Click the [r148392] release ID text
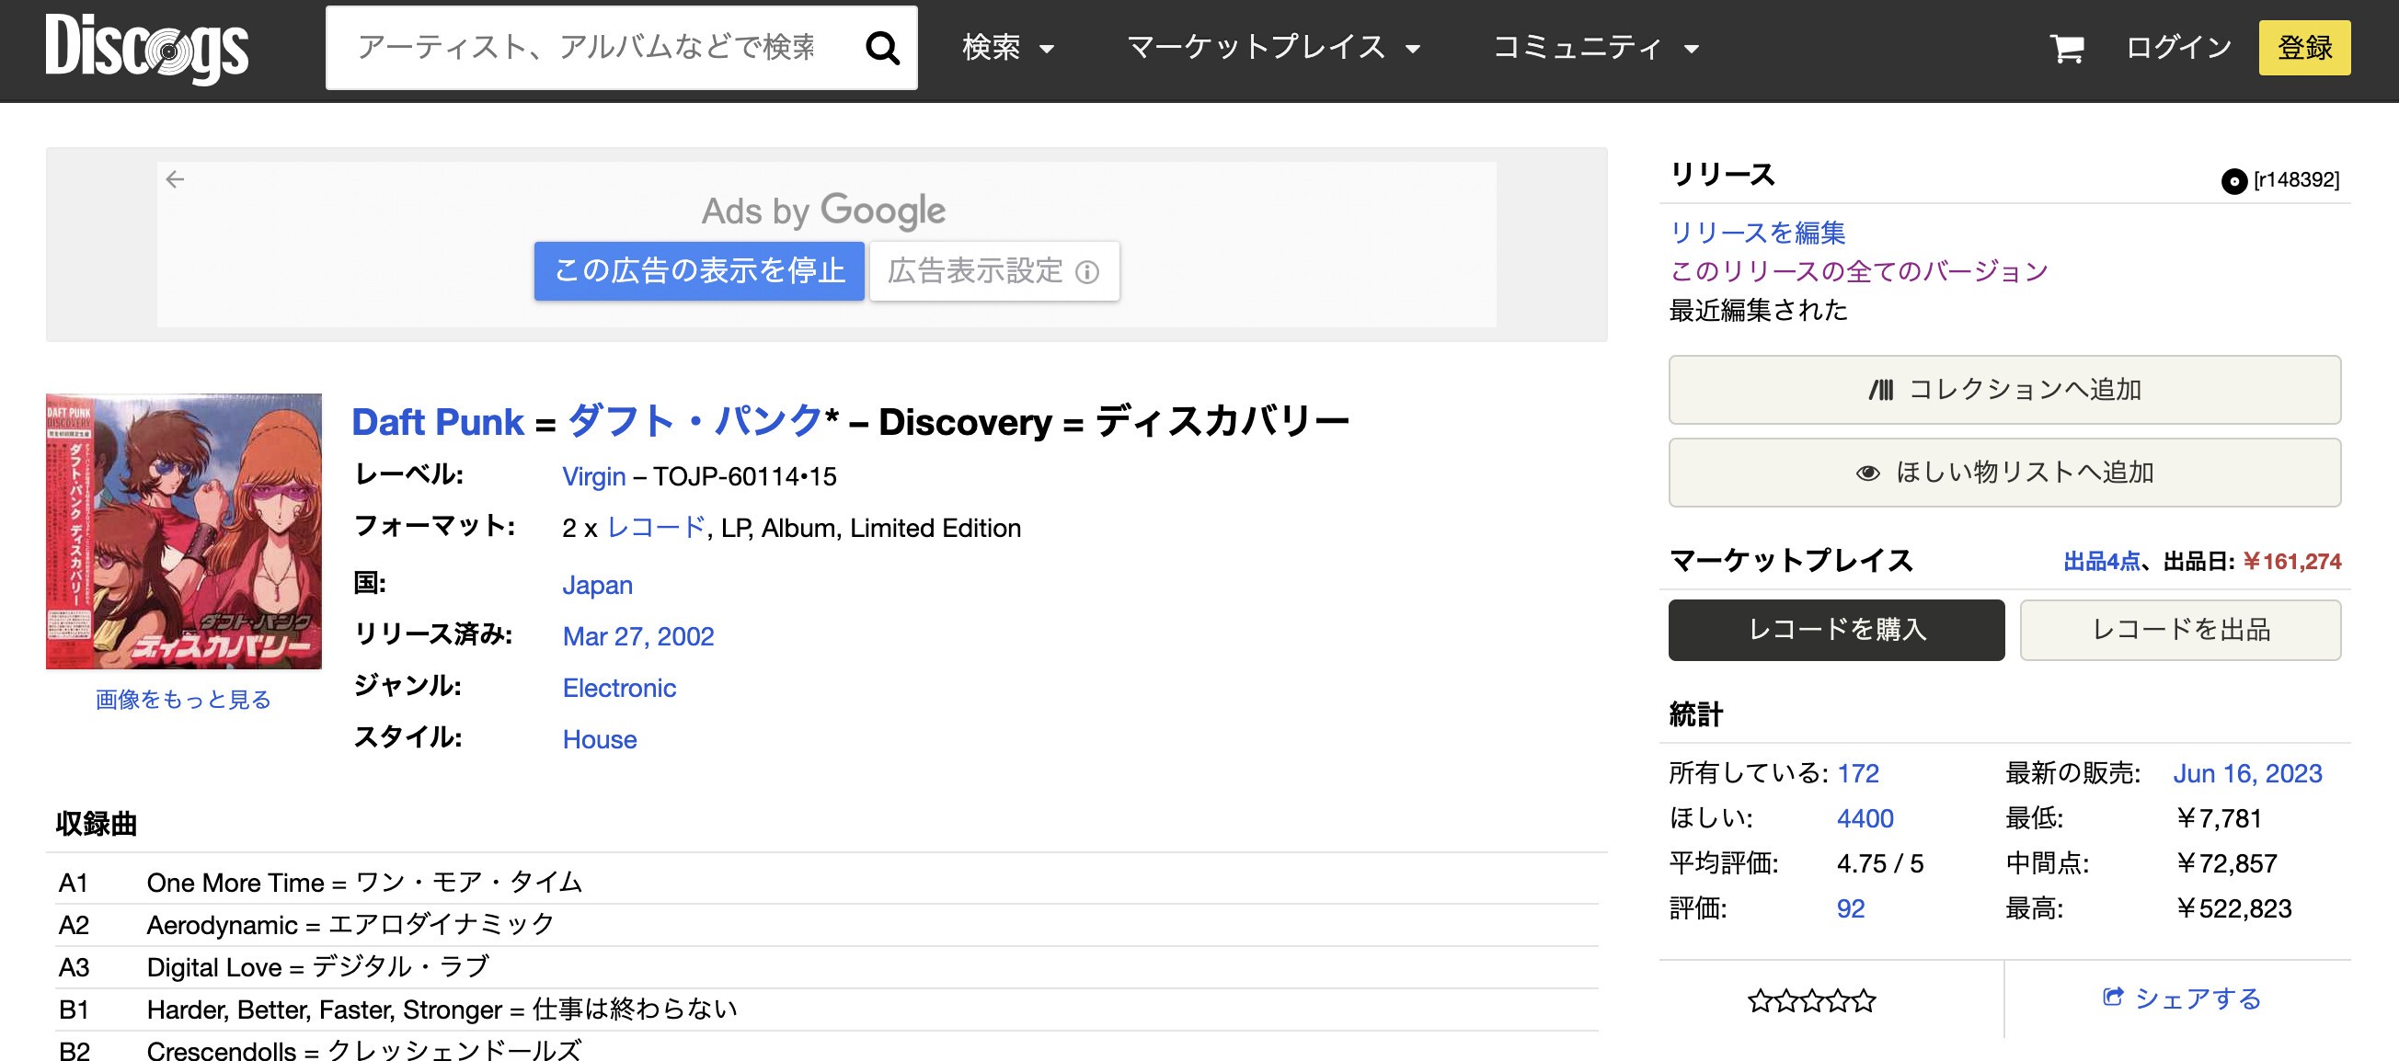This screenshot has height=1061, width=2399. coord(2296,179)
